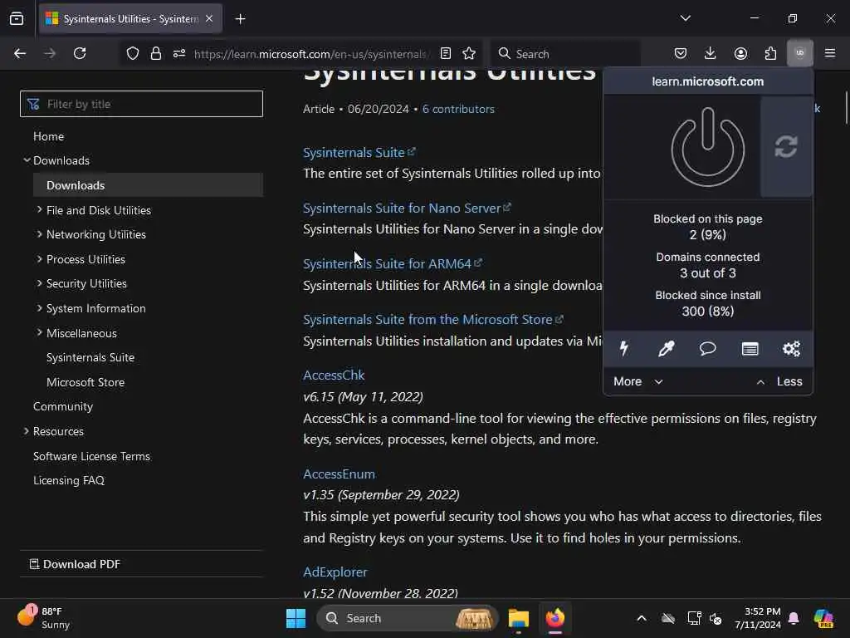
Task: Collapse with Less in uBlock popup
Action: pyautogui.click(x=779, y=381)
